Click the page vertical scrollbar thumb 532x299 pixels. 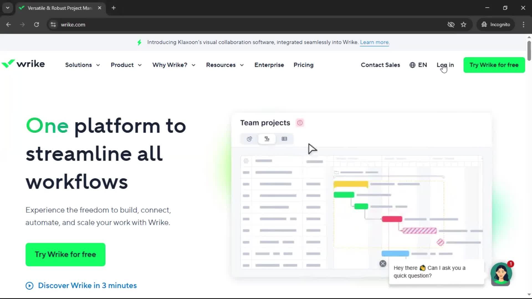pyautogui.click(x=529, y=50)
